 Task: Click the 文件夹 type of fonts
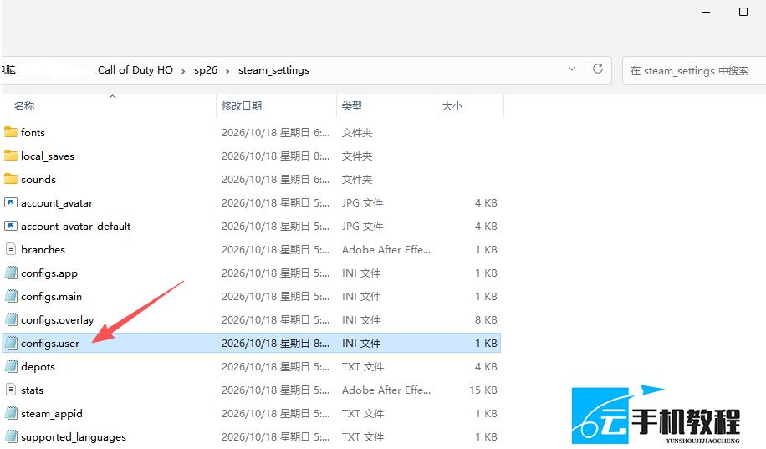(x=356, y=132)
